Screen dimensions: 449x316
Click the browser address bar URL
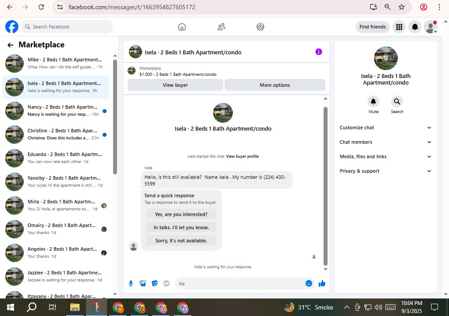pos(132,7)
